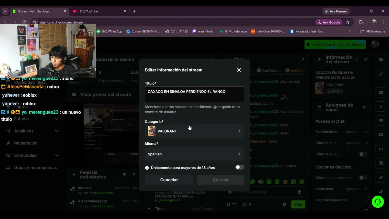Image resolution: width=389 pixels, height=219 pixels.
Task: Pop out the Feed de actividades panel
Action: tap(133, 175)
